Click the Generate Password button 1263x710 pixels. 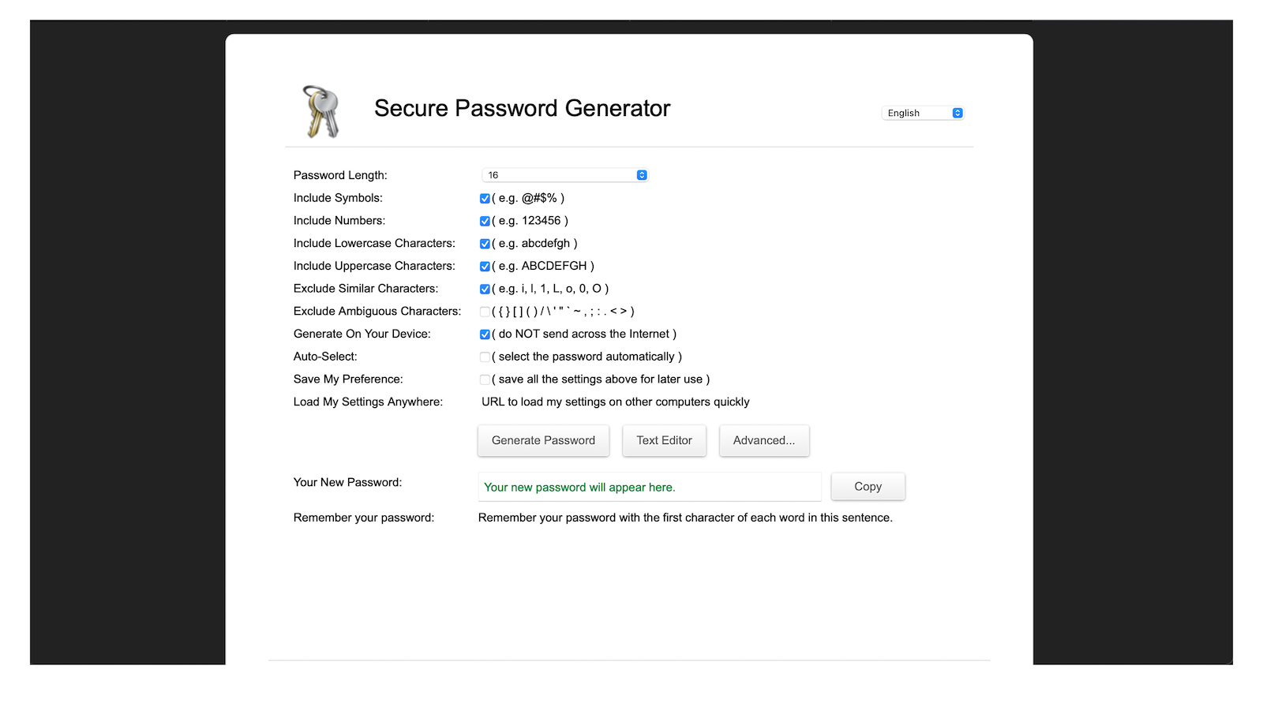pyautogui.click(x=543, y=440)
